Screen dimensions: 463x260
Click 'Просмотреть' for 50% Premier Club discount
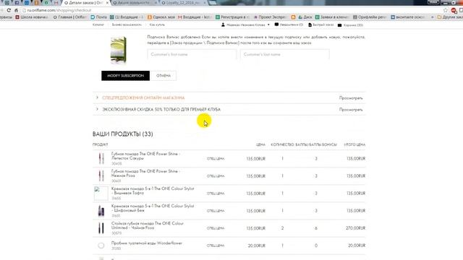[351, 110]
